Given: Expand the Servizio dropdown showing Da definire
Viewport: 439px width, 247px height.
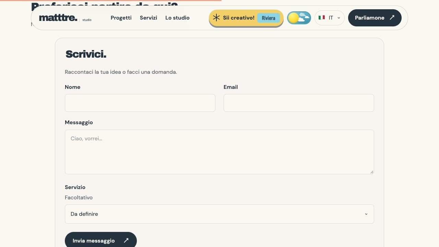Looking at the screenshot, I should pos(219,214).
